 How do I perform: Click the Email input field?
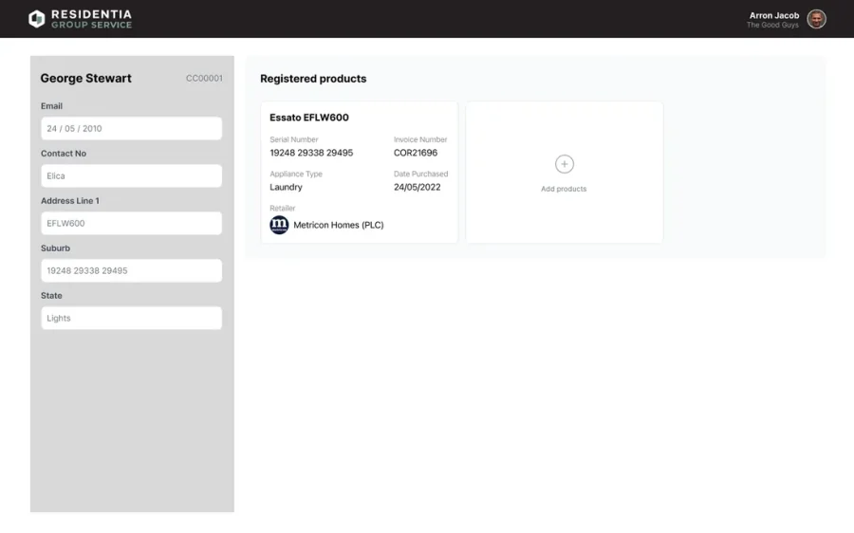131,128
